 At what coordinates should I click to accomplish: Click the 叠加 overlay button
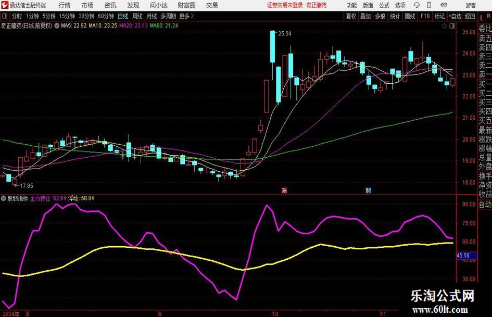coord(365,16)
